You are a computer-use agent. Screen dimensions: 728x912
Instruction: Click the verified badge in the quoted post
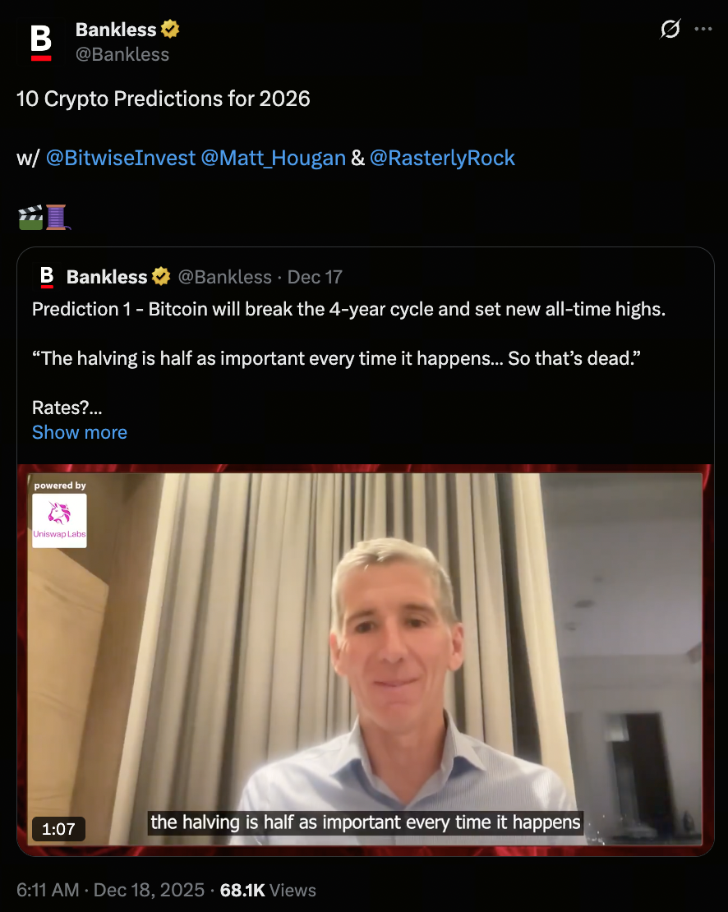click(x=159, y=277)
